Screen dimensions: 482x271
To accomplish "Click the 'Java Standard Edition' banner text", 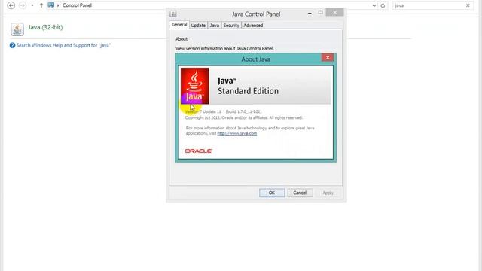I will [248, 86].
